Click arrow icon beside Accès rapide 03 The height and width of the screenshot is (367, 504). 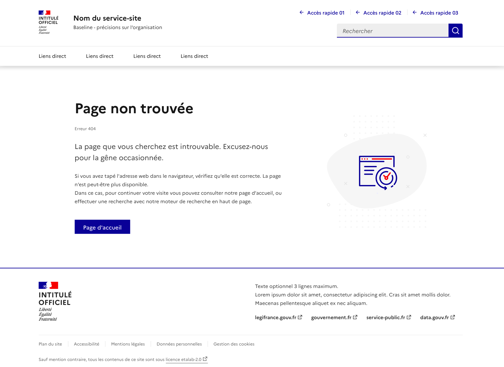(x=415, y=12)
